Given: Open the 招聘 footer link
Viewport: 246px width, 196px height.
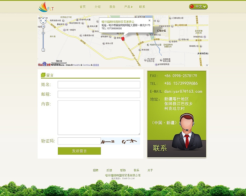Looking at the screenshot, I should 96,170.
